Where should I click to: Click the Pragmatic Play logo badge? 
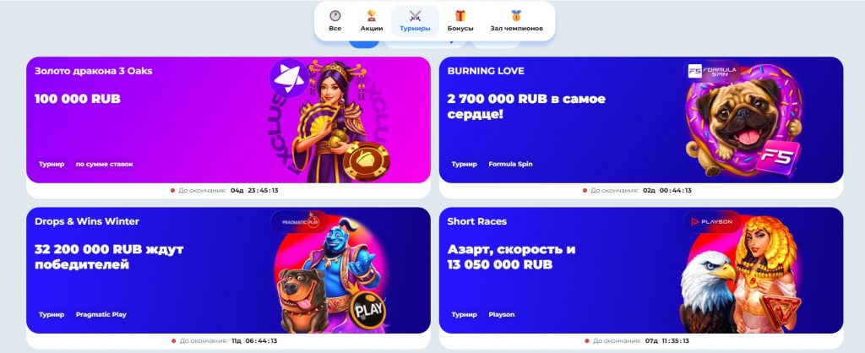300,222
